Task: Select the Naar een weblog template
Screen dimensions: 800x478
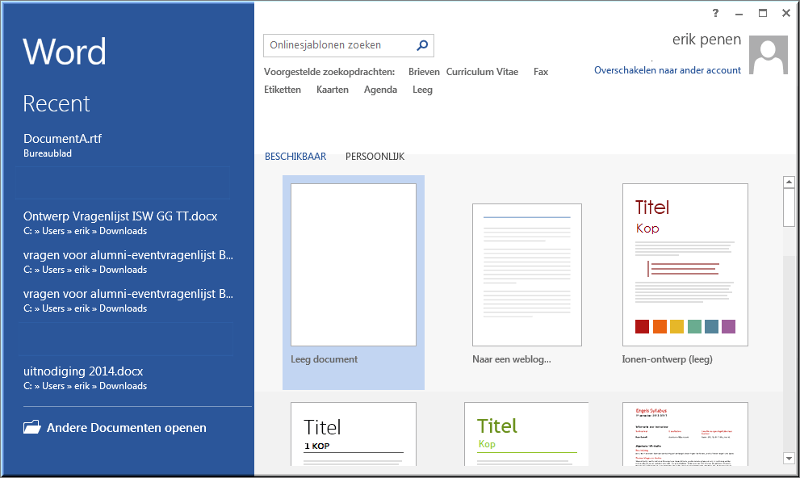Action: (x=527, y=275)
